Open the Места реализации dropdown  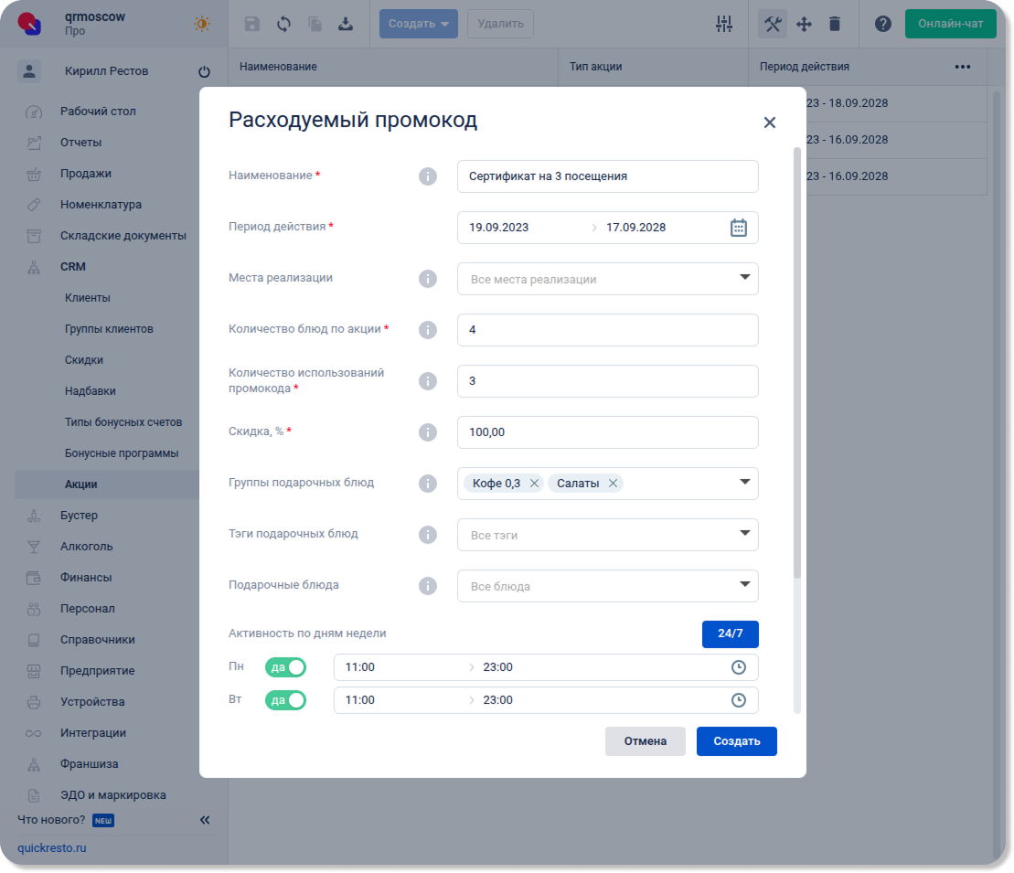point(607,279)
